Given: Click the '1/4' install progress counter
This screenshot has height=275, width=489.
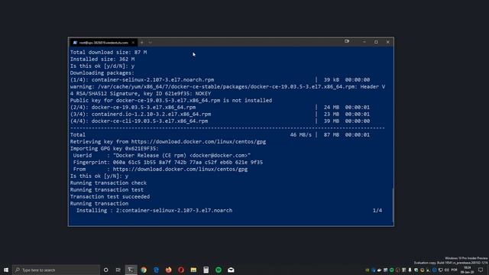Looking at the screenshot, I should (x=377, y=210).
